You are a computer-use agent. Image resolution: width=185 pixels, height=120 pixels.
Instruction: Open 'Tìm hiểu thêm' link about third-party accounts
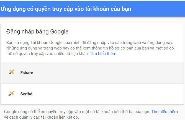(x=164, y=112)
